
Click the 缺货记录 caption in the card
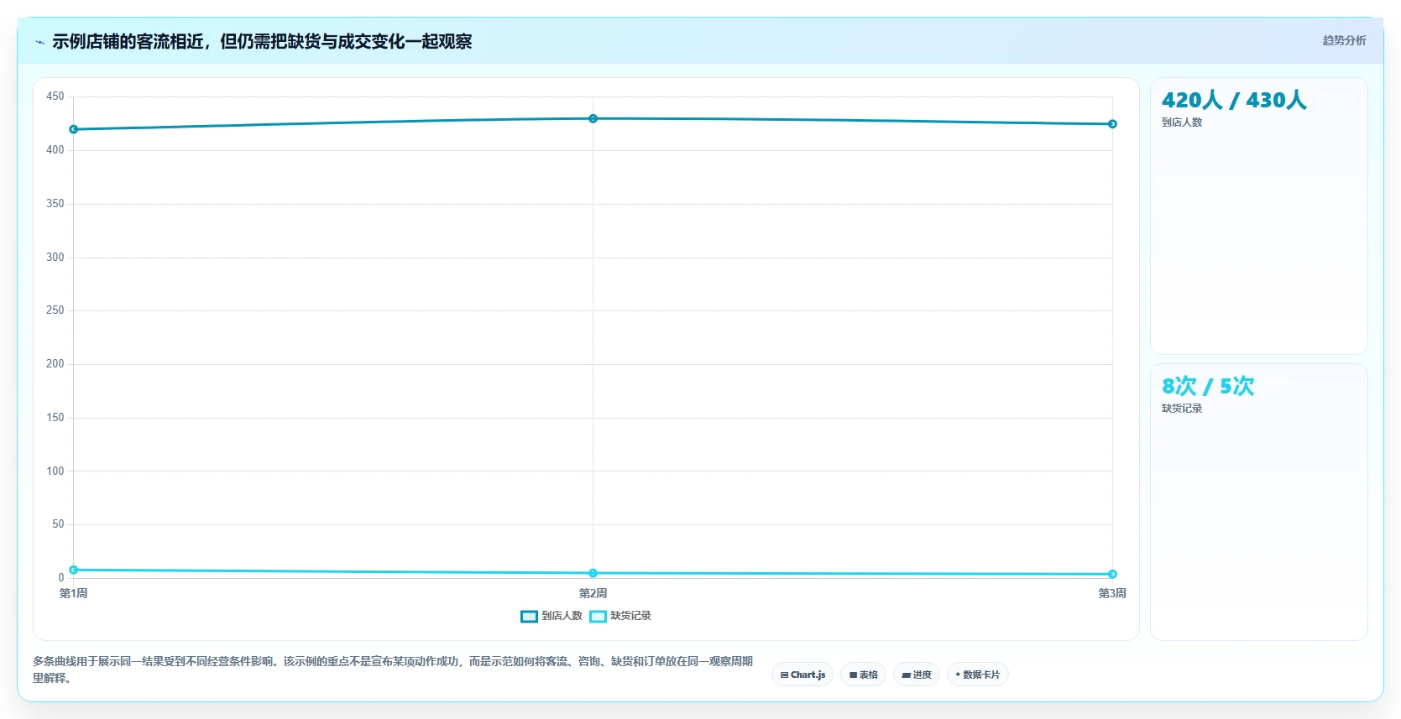tap(1182, 409)
